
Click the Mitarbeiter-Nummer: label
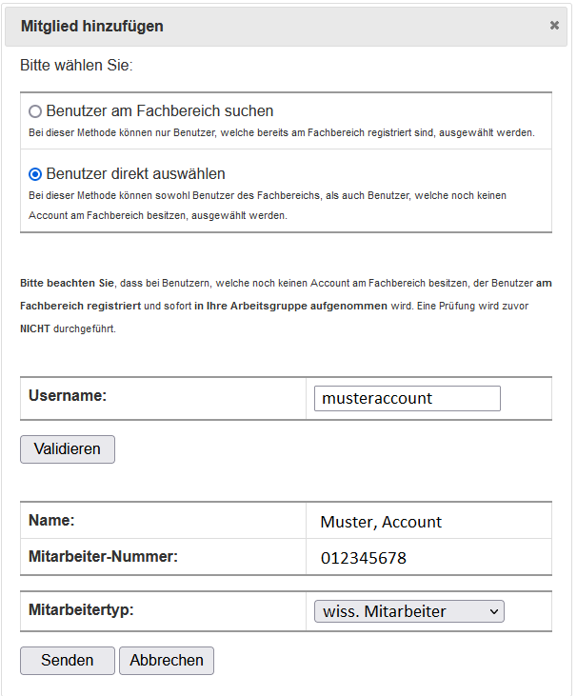coord(104,555)
